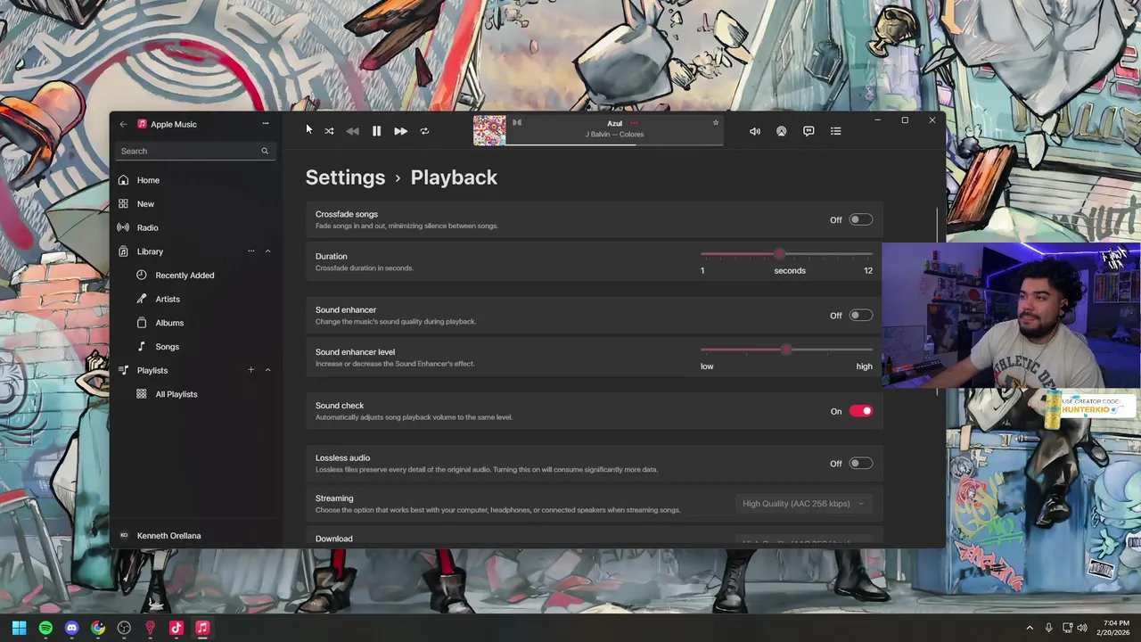The width and height of the screenshot is (1141, 642).
Task: Open Library more options menu
Action: (x=250, y=251)
